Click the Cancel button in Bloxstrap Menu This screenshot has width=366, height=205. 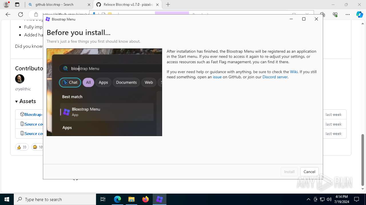309,172
